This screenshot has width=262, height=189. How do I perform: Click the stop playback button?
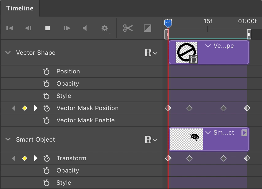click(x=48, y=28)
